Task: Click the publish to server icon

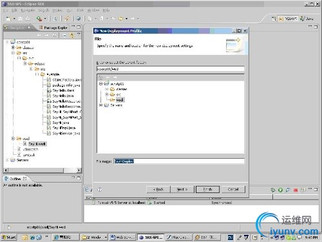Action: 303,190
